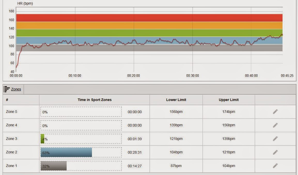Click the 00:40:00 time axis marker
The height and width of the screenshot is (175, 298).
pyautogui.click(x=251, y=76)
